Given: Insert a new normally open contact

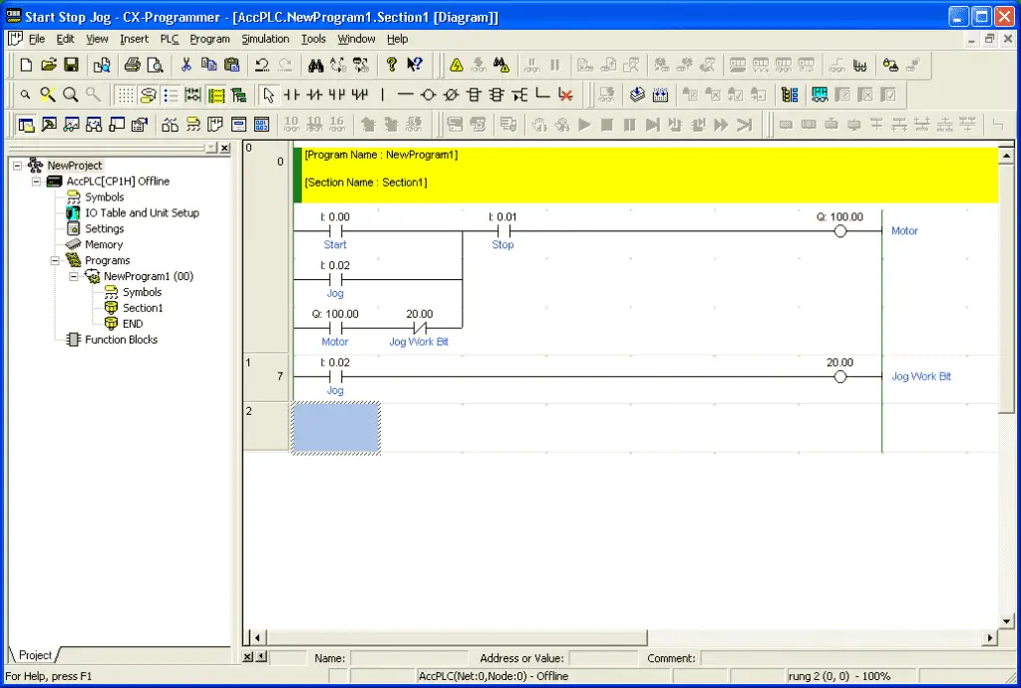Looking at the screenshot, I should tap(292, 95).
